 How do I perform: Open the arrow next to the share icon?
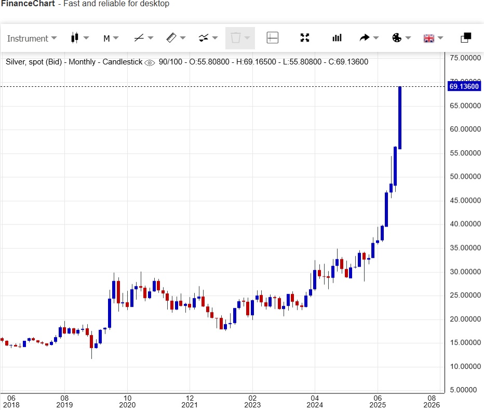tap(376, 38)
